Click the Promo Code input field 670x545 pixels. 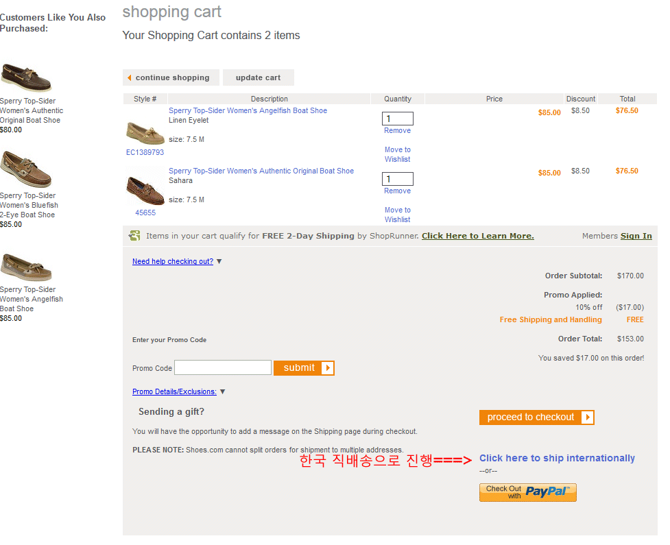[223, 368]
